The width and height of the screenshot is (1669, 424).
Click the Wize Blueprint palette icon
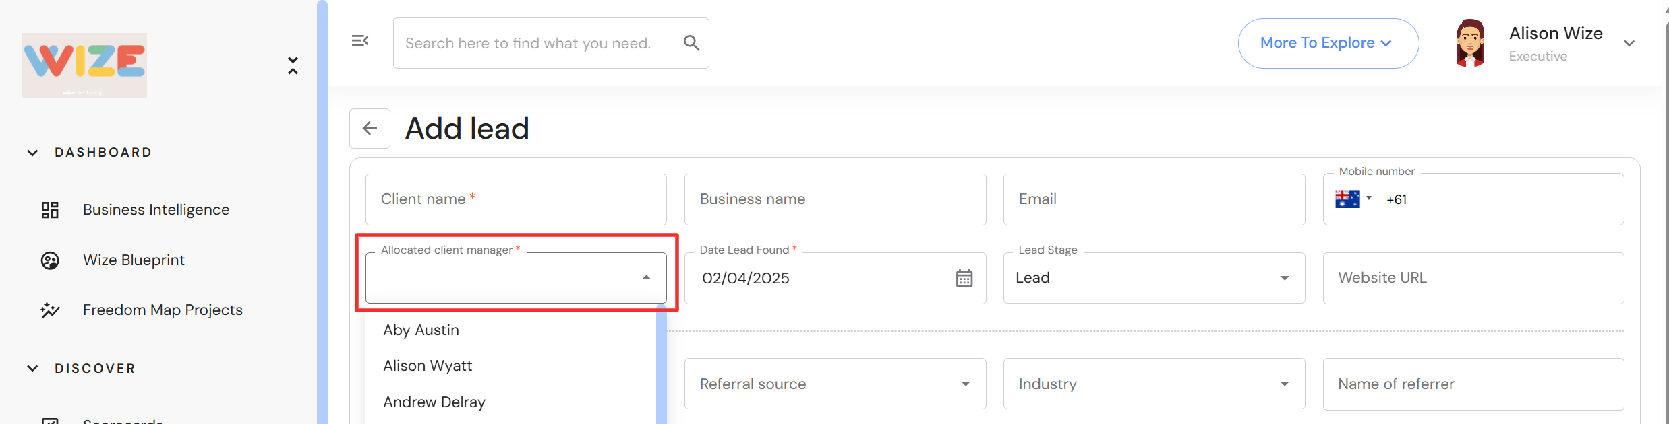[x=50, y=260]
